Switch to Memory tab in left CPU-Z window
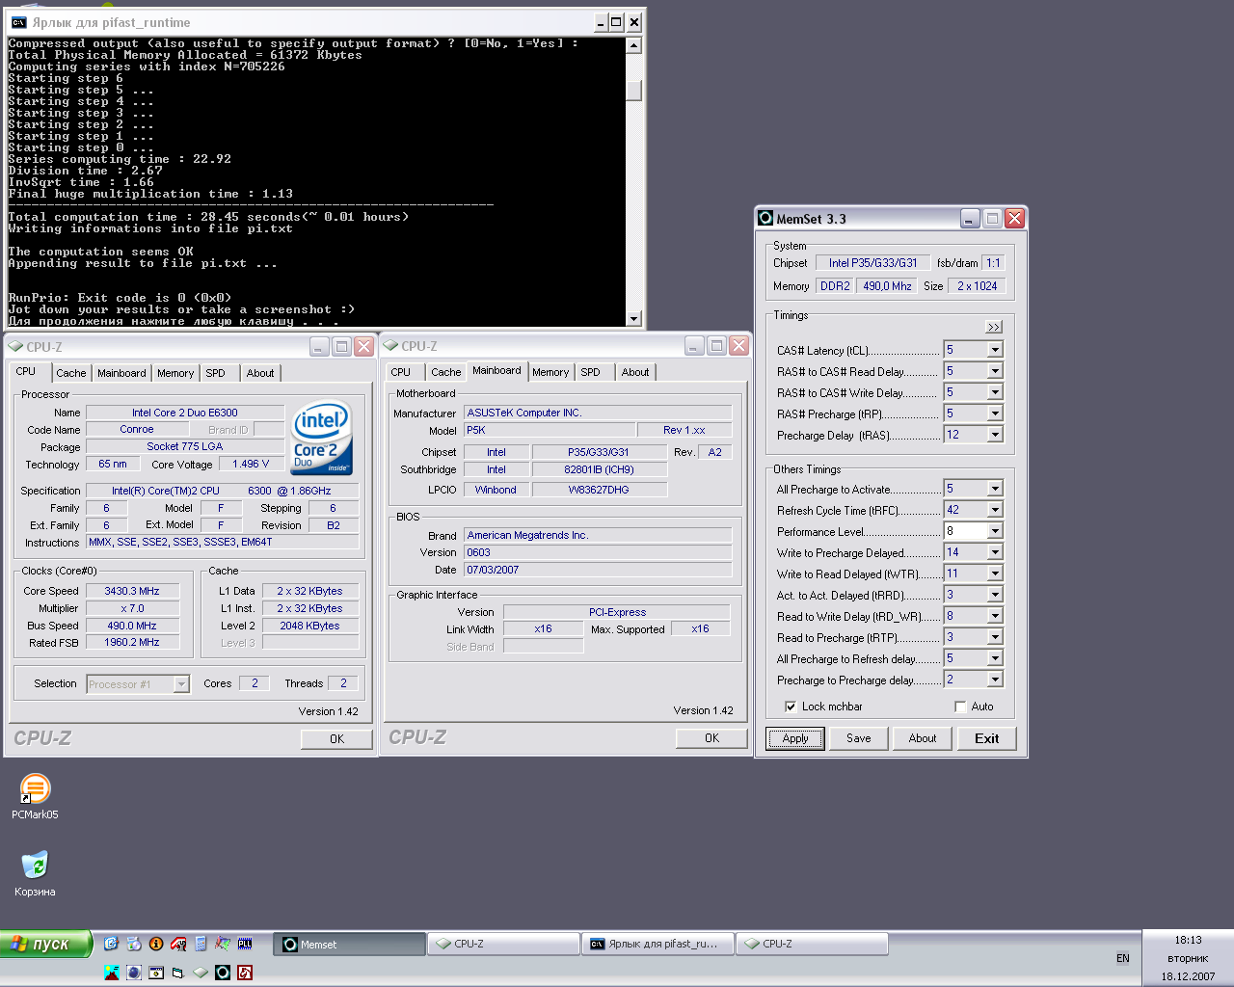 click(175, 373)
